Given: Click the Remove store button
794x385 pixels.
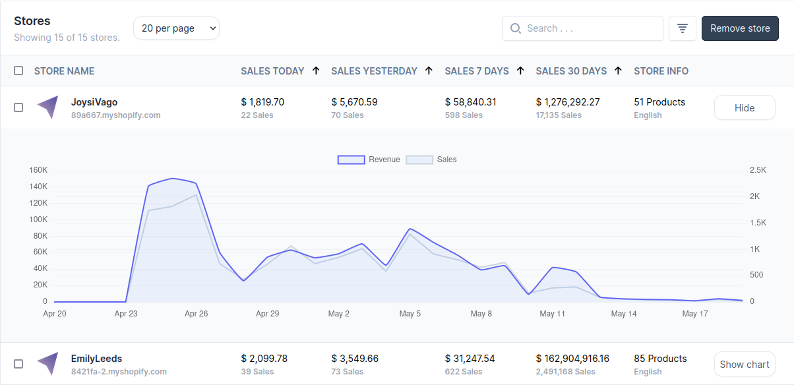Looking at the screenshot, I should (x=740, y=28).
